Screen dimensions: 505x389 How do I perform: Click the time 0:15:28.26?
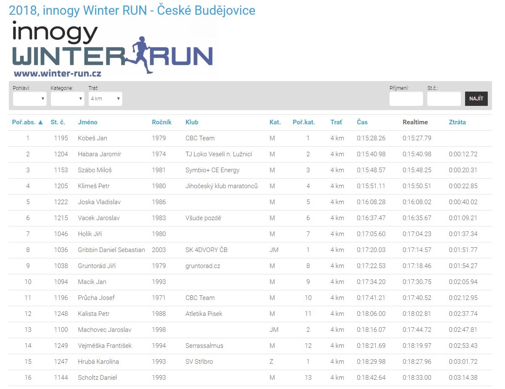coord(371,138)
